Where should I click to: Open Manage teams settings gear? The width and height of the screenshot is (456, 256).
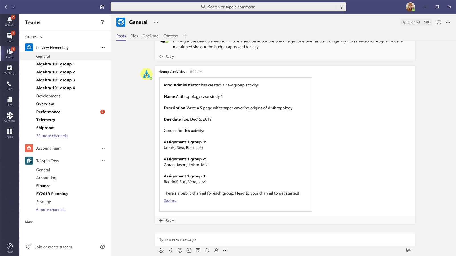pyautogui.click(x=103, y=247)
